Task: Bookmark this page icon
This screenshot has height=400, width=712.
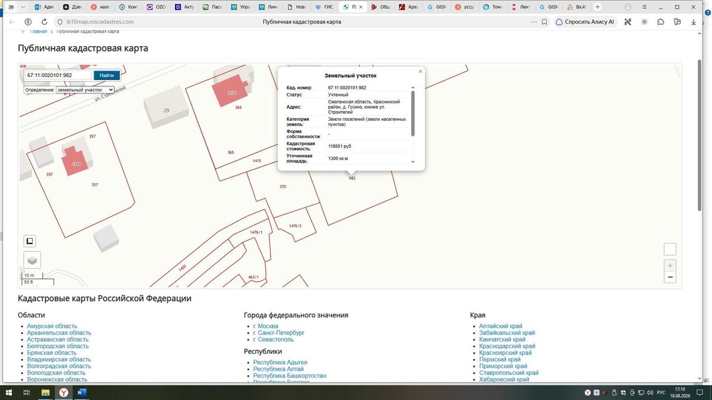Action: click(544, 22)
